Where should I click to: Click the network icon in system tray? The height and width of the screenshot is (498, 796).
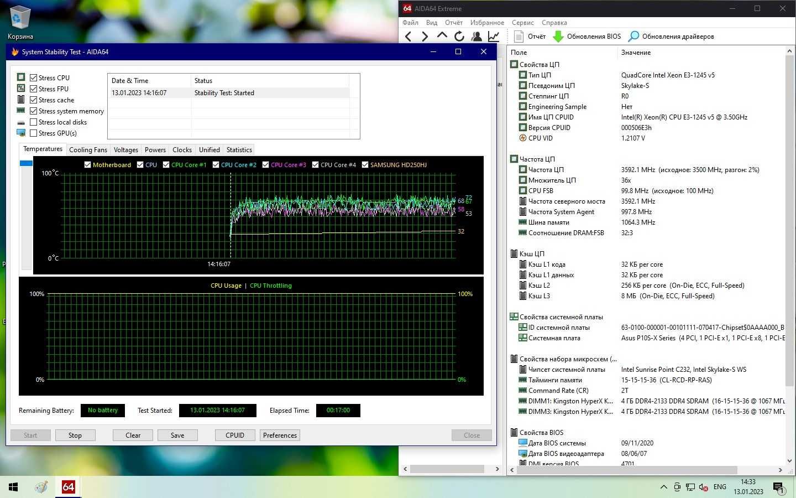point(690,487)
